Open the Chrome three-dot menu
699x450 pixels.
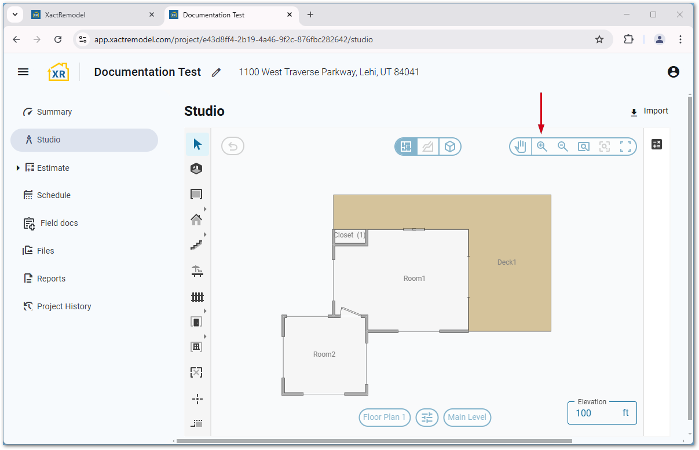680,39
